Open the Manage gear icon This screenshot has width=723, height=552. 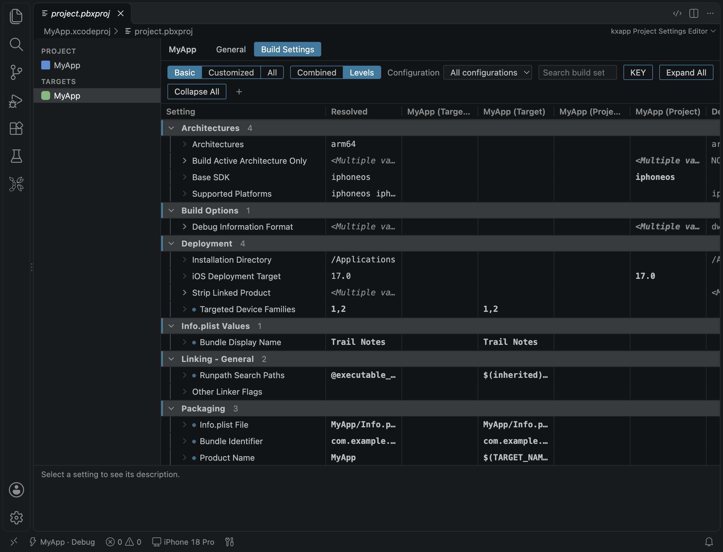pyautogui.click(x=16, y=517)
